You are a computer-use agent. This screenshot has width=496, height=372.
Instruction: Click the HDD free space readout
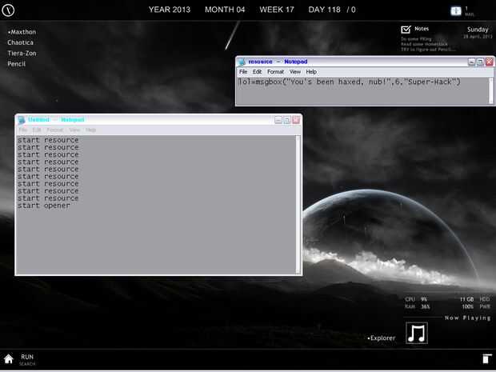[474, 299]
